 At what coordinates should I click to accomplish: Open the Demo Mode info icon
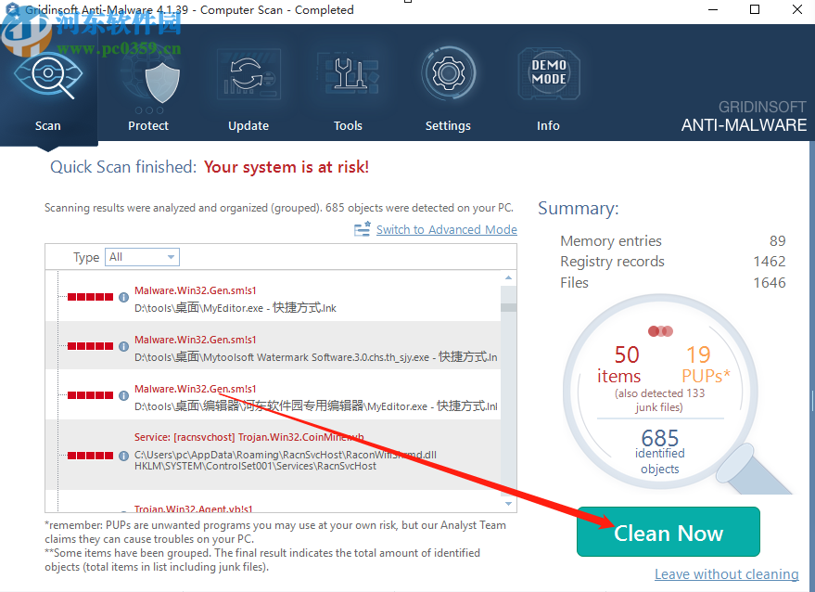pos(549,73)
